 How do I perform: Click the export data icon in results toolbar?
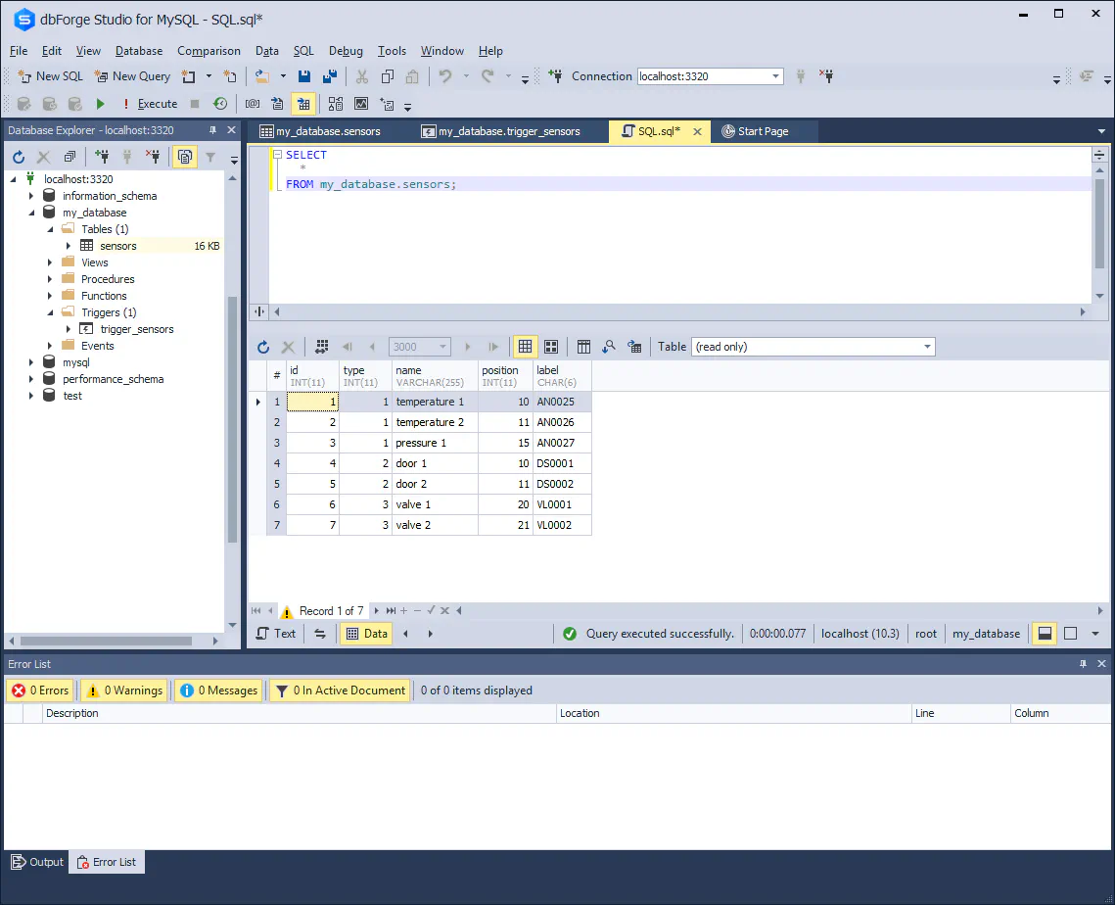(634, 347)
